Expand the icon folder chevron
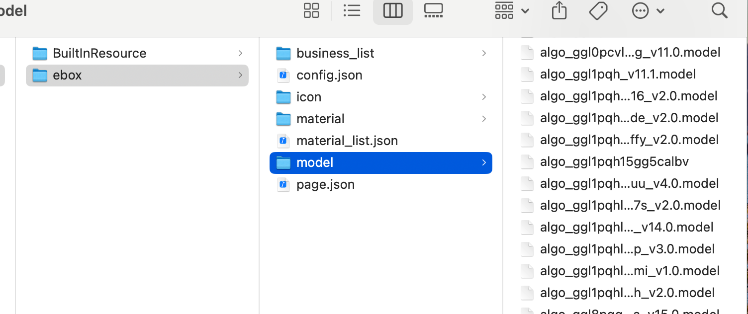Screen dimensions: 748x314 [484, 97]
